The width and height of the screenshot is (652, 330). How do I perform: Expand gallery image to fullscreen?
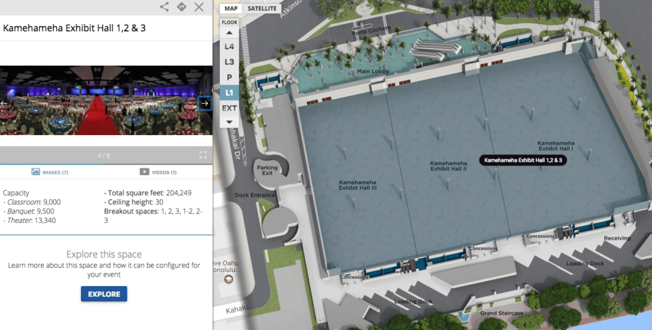(203, 155)
